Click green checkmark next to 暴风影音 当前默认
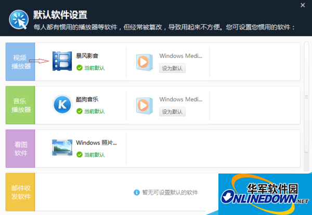 pyautogui.click(x=80, y=68)
